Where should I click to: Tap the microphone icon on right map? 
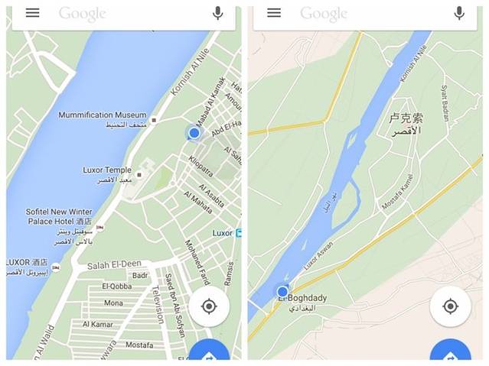(459, 14)
